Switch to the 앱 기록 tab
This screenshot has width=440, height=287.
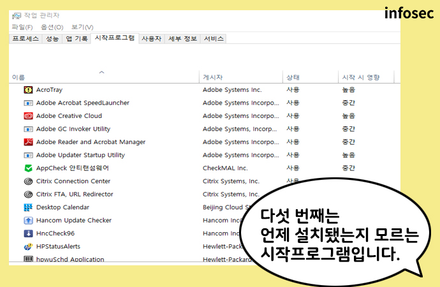[x=77, y=39]
